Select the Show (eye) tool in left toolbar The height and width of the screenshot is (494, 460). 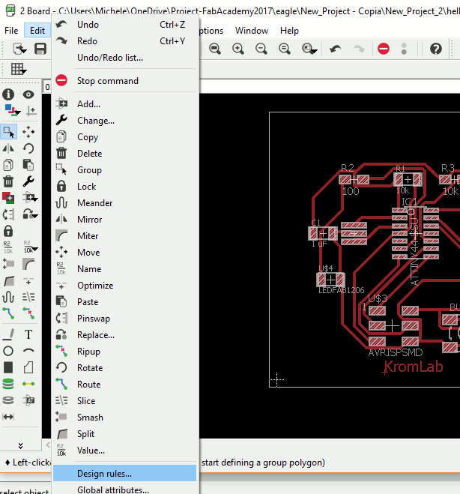point(28,94)
